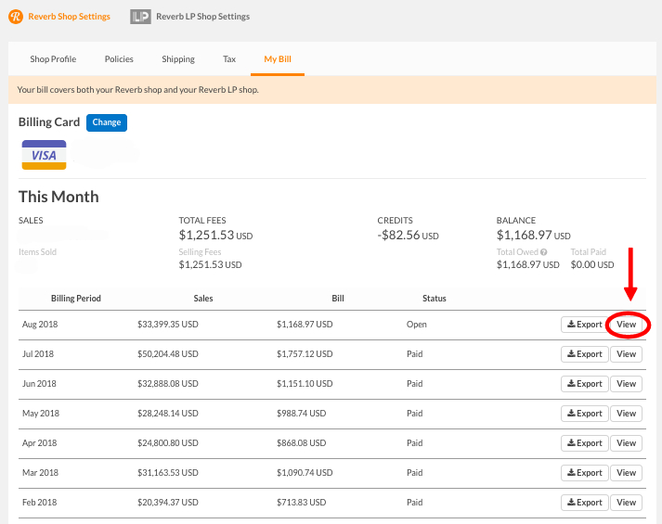This screenshot has width=662, height=524.
Task: Open Reverb Shop Settings link
Action: (68, 17)
